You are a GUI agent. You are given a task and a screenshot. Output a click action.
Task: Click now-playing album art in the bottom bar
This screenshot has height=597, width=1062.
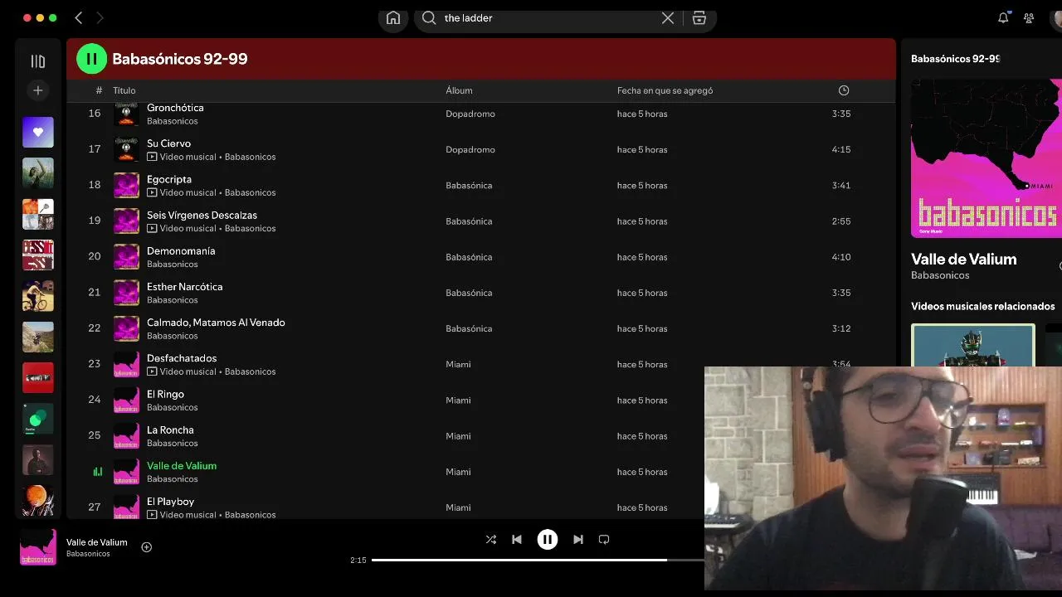pos(38,547)
